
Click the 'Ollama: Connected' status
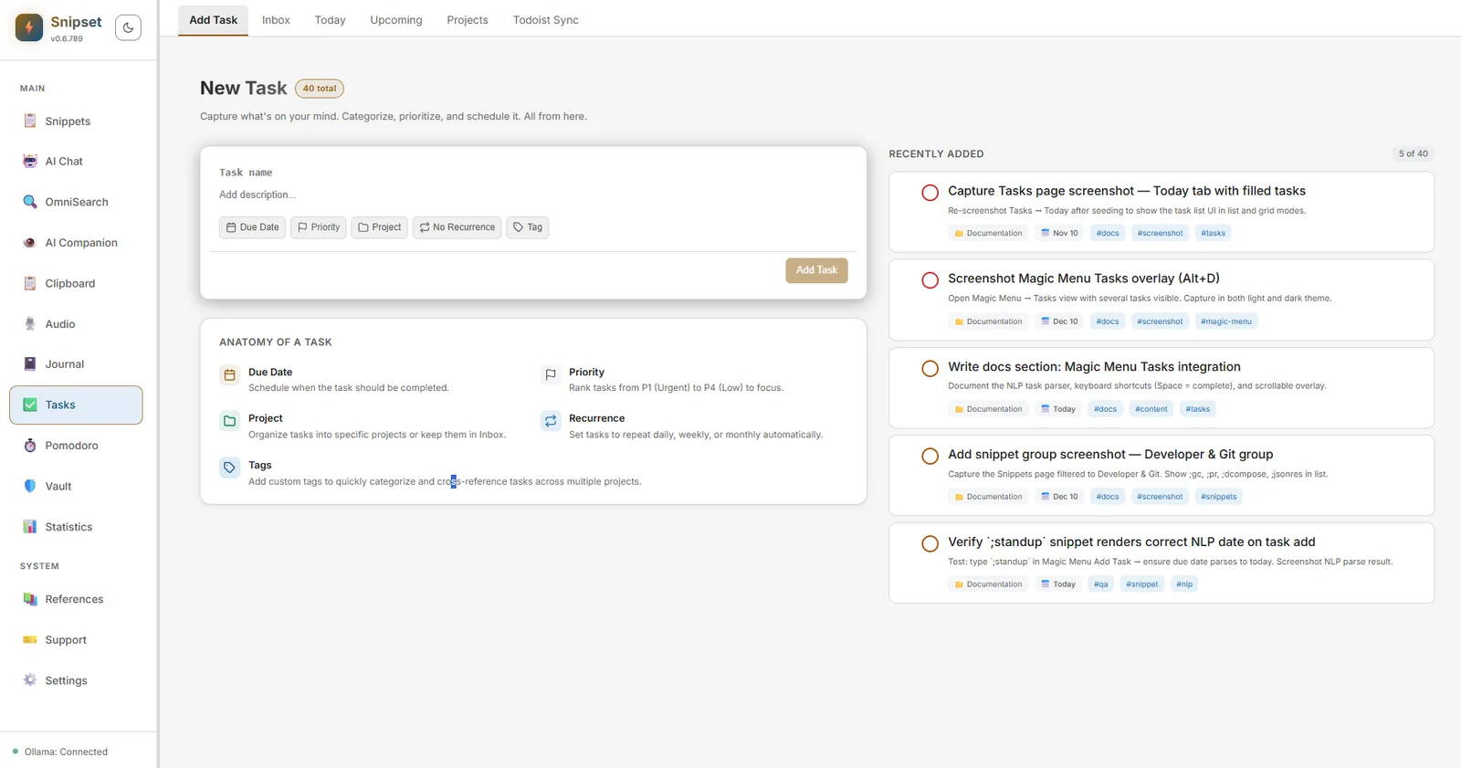tap(60, 752)
